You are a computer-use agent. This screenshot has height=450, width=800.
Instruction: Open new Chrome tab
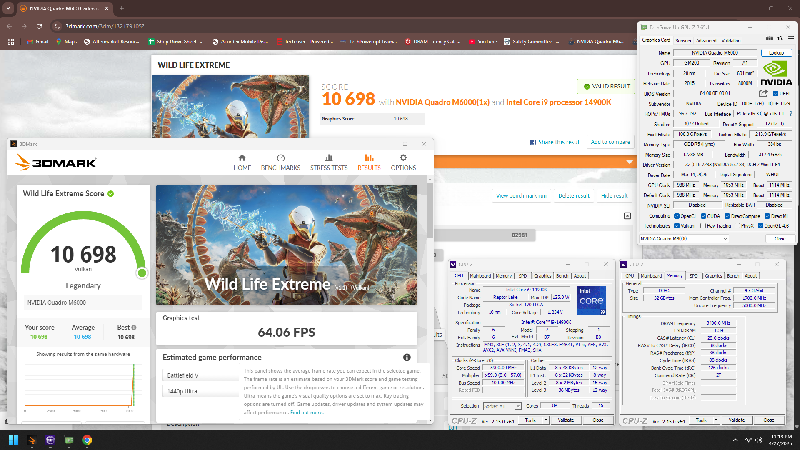(122, 8)
